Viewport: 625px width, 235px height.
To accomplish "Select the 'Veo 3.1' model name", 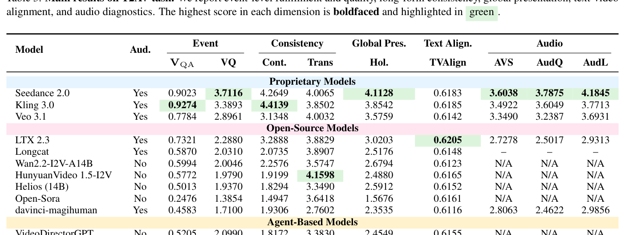I will point(31,117).
